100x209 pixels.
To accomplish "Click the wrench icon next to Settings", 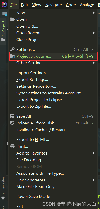I will 12,49.
